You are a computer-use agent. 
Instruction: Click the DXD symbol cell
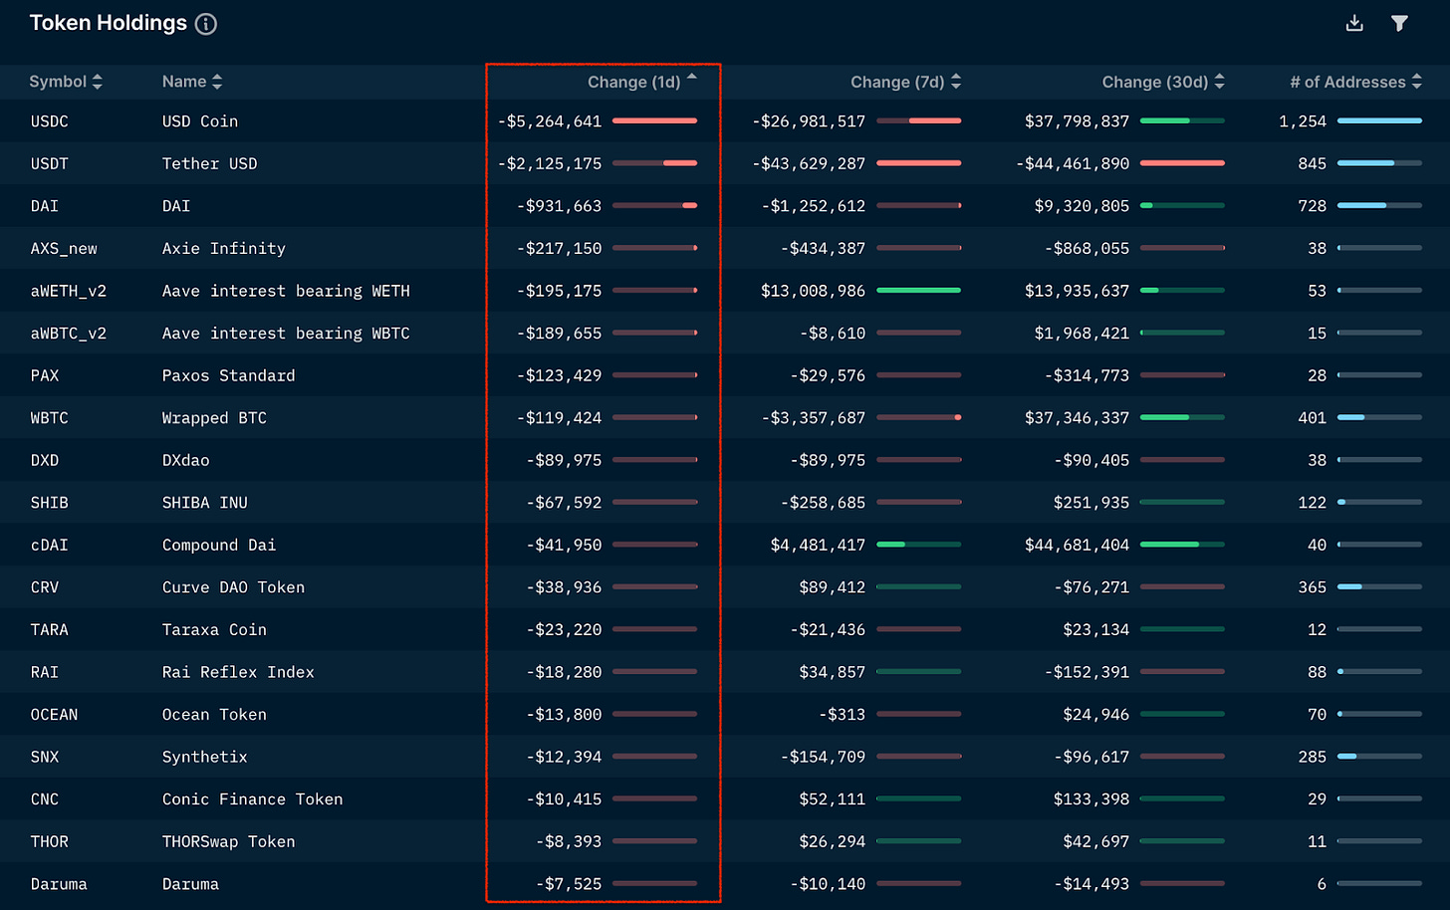[45, 460]
